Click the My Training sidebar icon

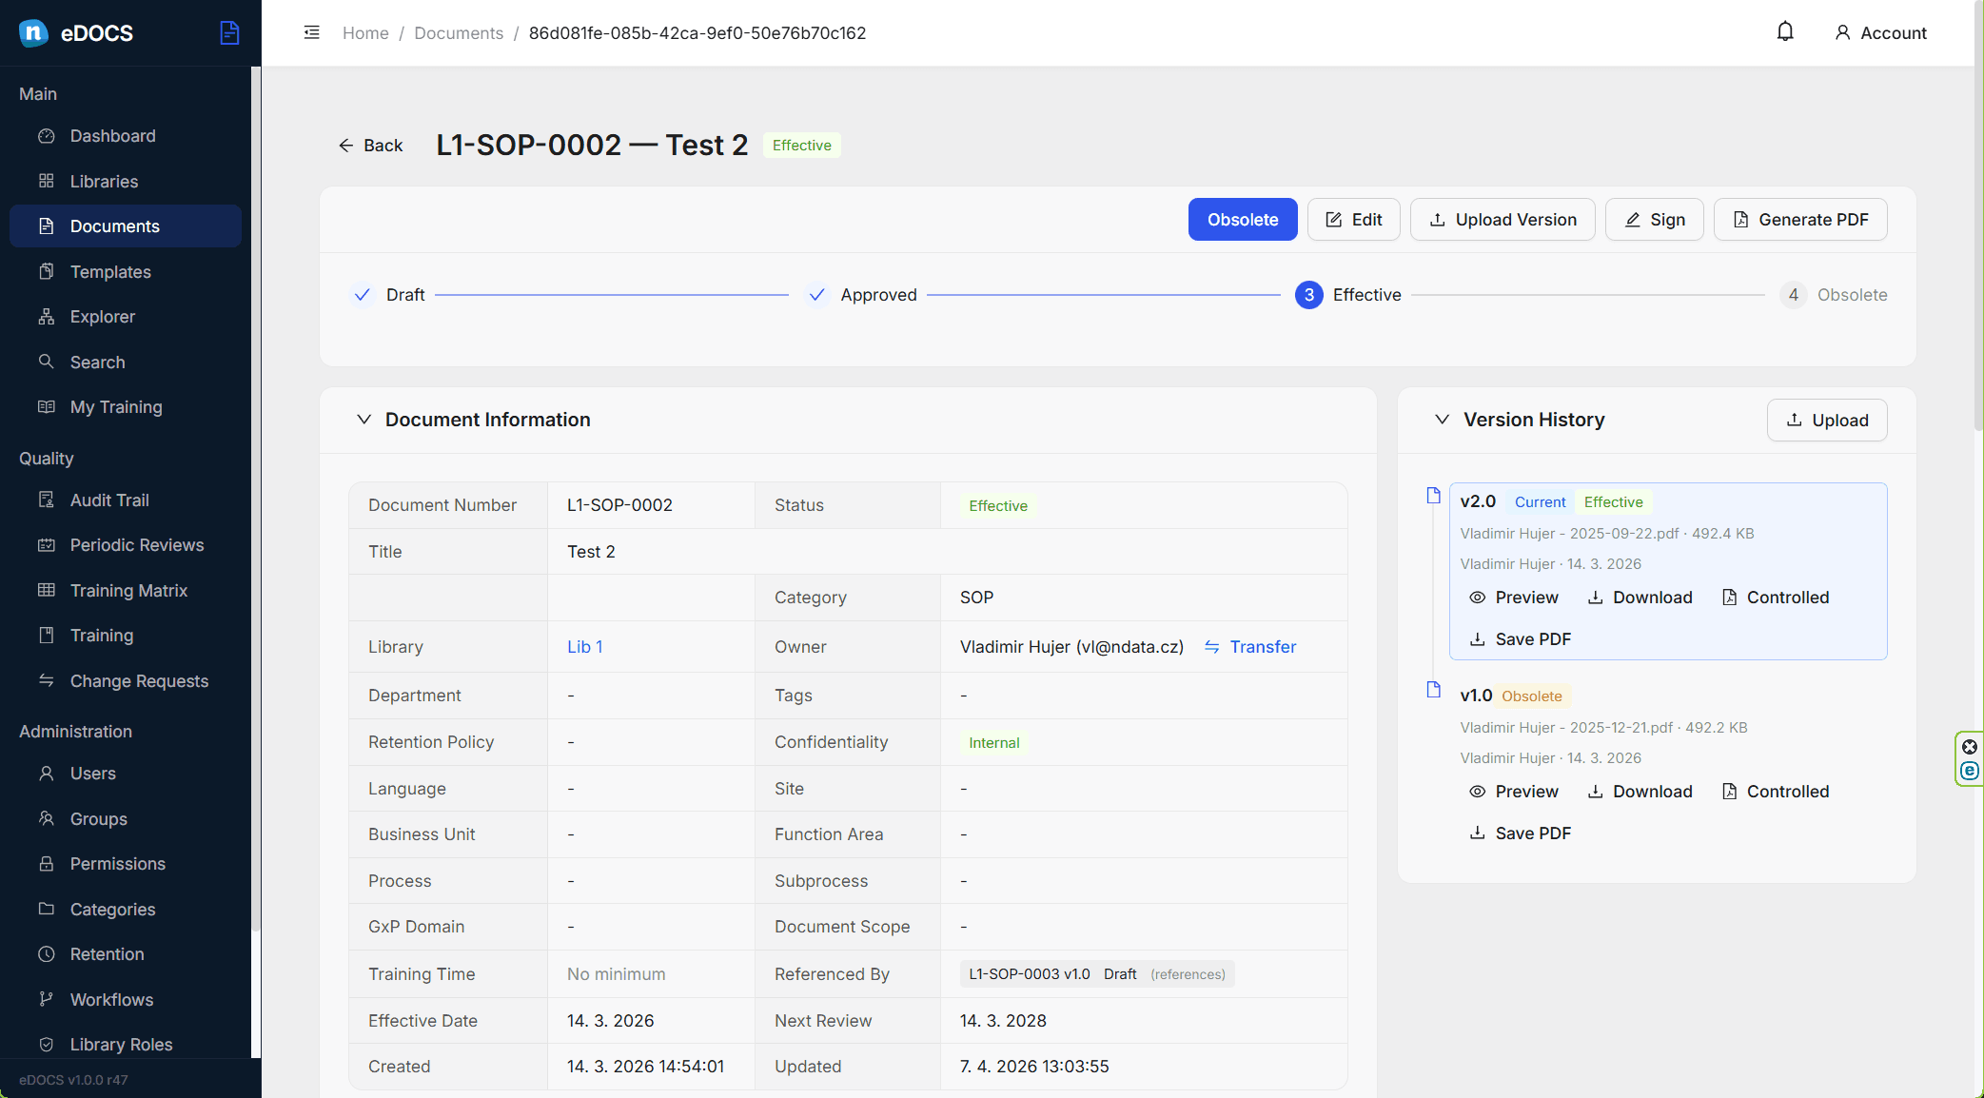[x=46, y=407]
